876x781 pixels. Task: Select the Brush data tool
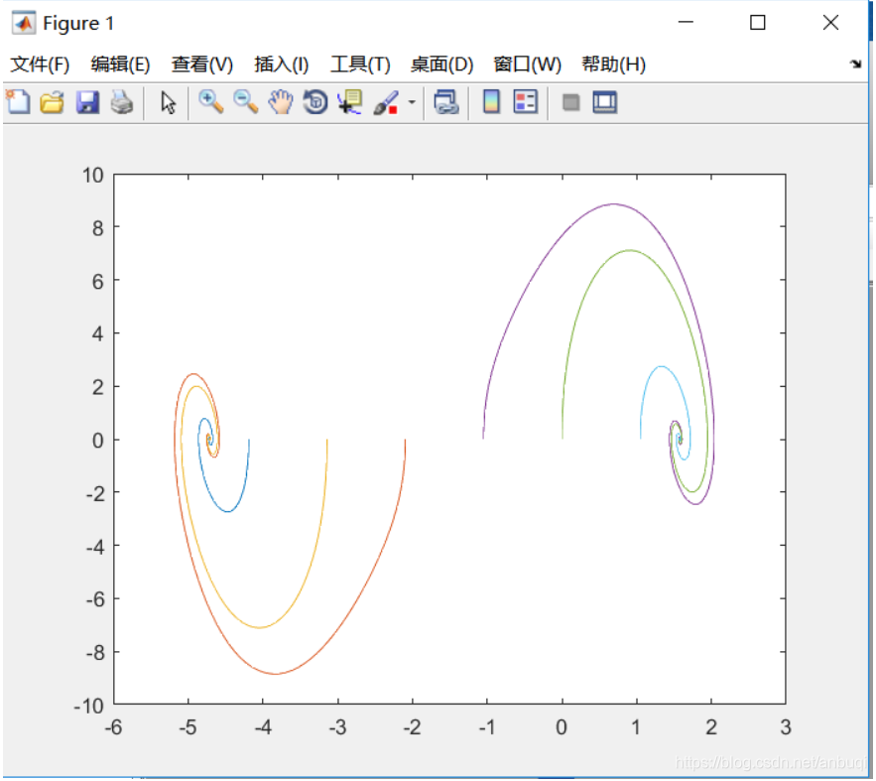386,103
